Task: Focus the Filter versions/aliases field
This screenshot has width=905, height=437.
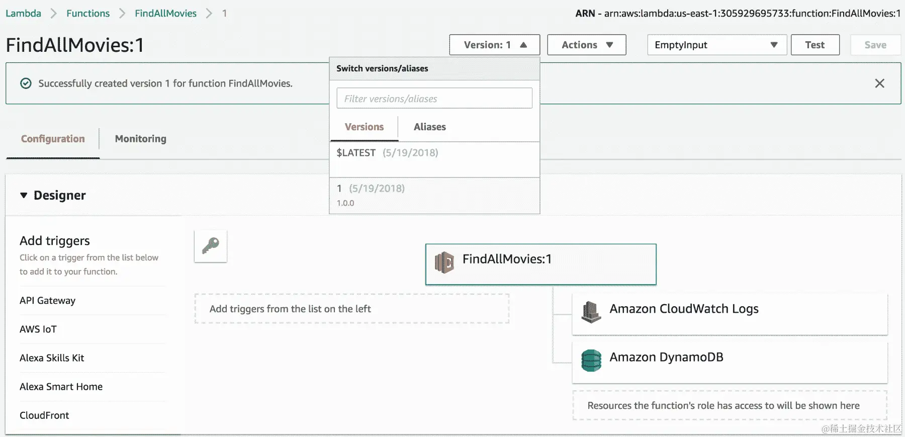Action: pos(434,98)
